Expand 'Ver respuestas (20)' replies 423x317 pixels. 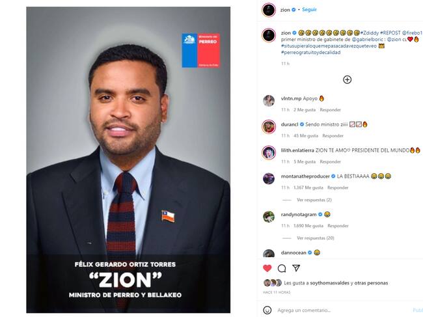click(316, 238)
